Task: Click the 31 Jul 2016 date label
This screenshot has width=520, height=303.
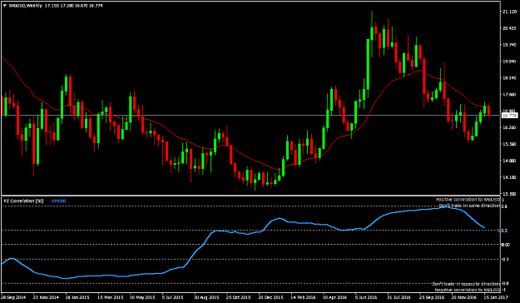Action: click(x=400, y=296)
